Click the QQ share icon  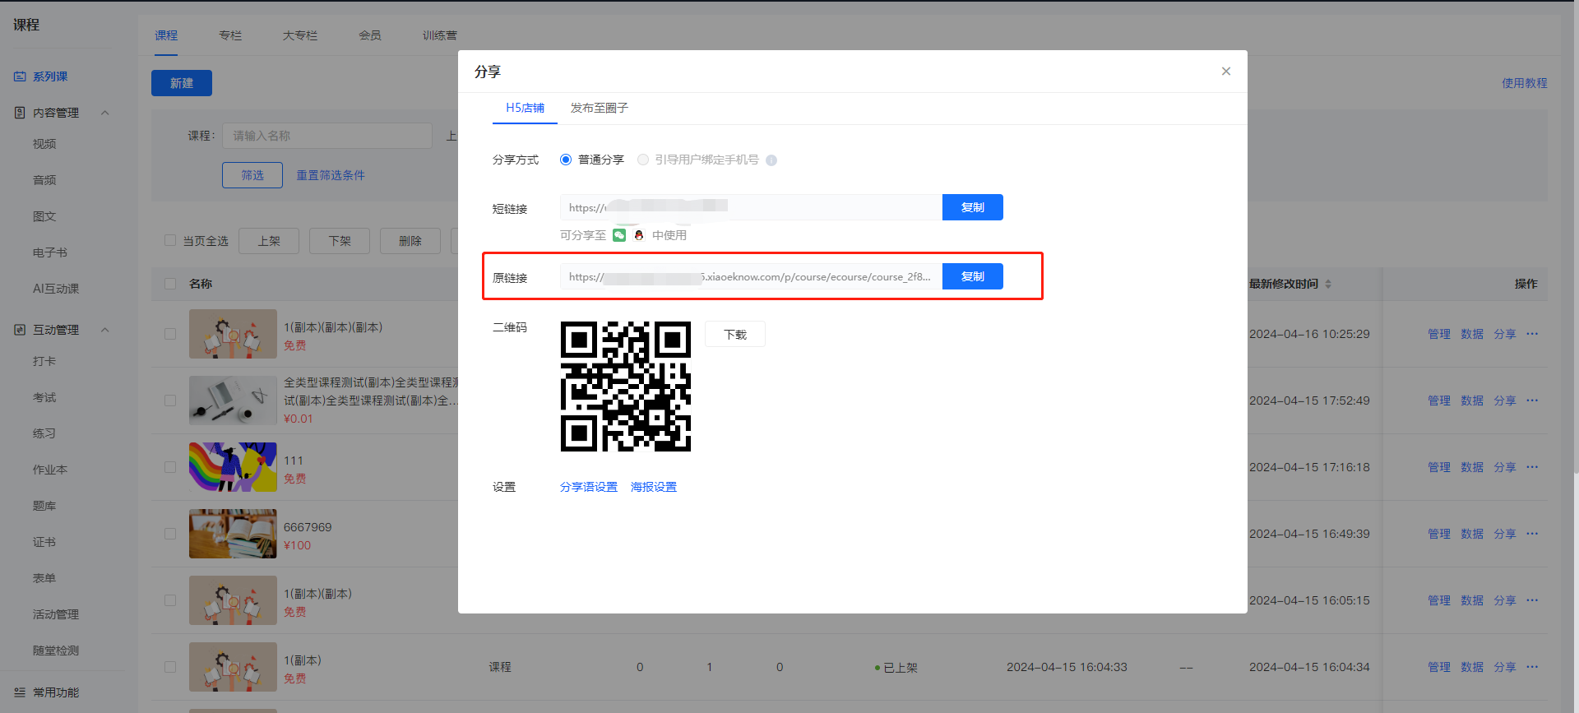tap(639, 235)
